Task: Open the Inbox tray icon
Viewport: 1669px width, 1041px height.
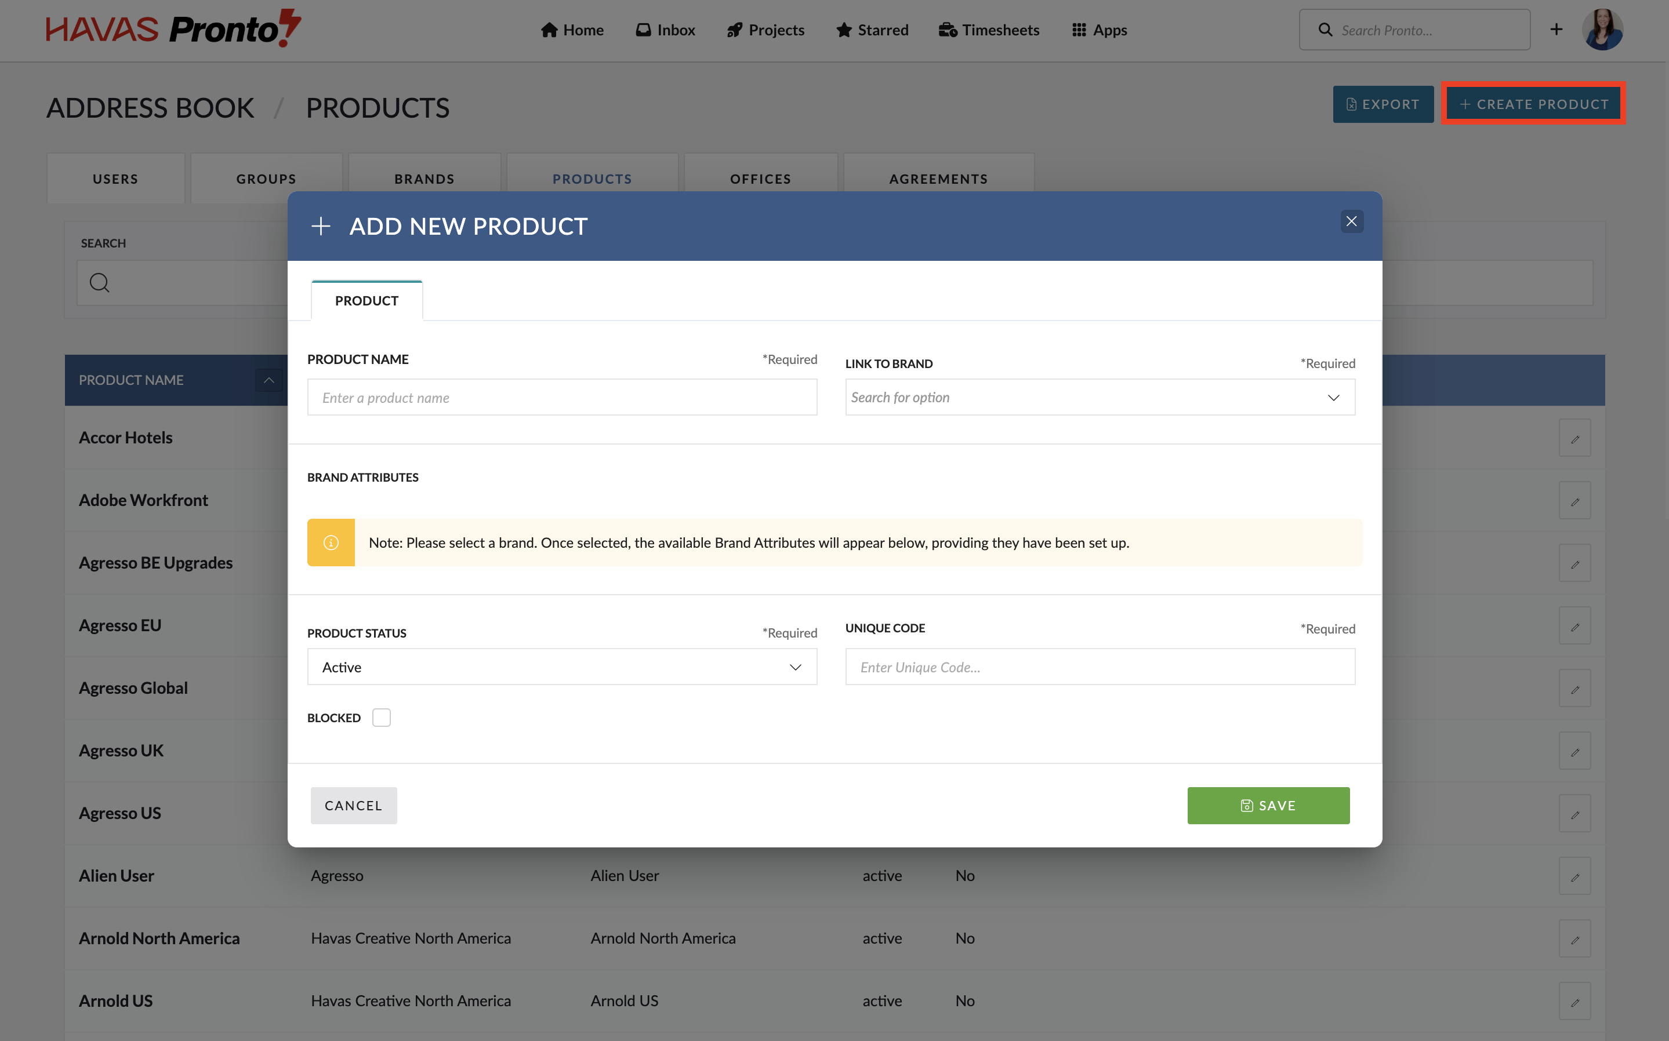Action: [643, 30]
